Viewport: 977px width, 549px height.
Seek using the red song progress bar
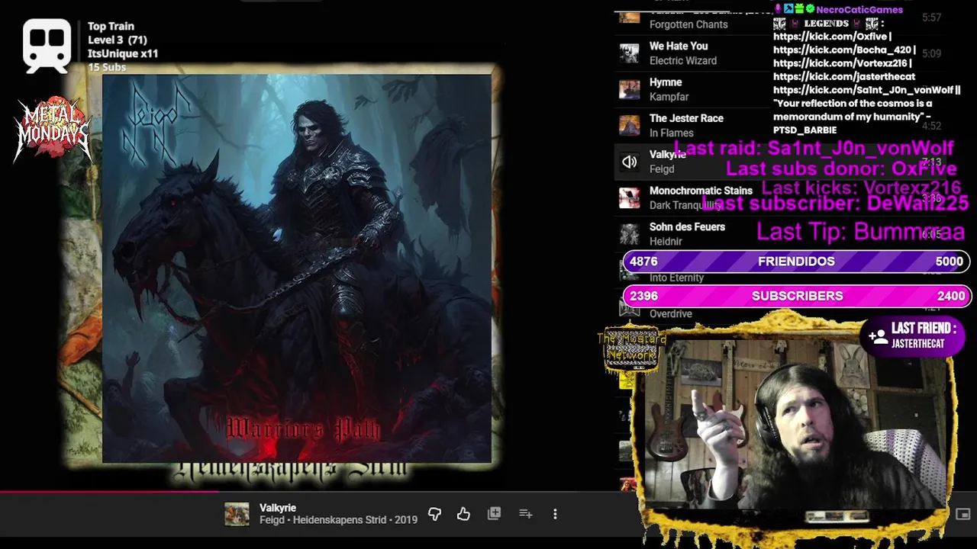tap(110, 492)
